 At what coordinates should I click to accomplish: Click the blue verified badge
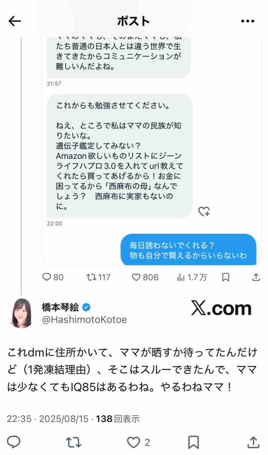point(86,307)
